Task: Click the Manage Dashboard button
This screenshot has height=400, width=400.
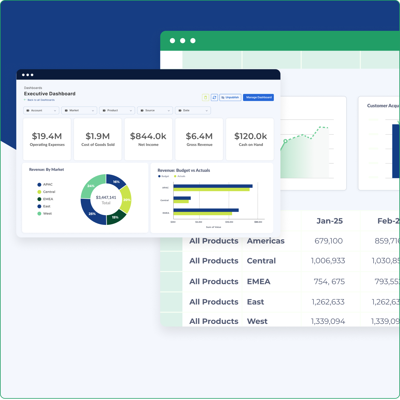Action: pyautogui.click(x=258, y=97)
